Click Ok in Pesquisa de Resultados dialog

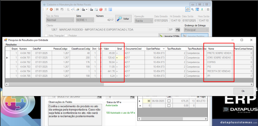click(x=243, y=91)
